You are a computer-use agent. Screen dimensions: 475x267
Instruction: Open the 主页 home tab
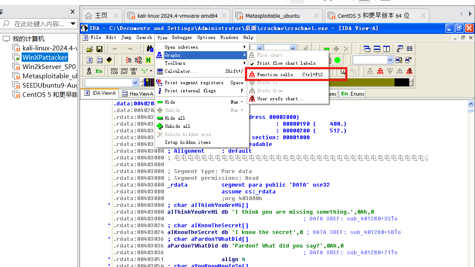click(101, 16)
